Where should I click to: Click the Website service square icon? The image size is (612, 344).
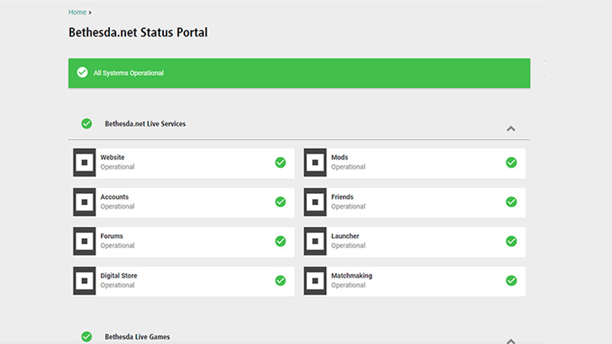84,162
